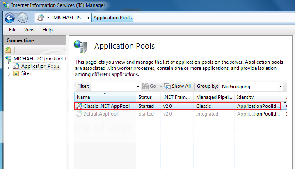Select Application Pools in Connections tree
The image size is (295, 169).
(40, 66)
